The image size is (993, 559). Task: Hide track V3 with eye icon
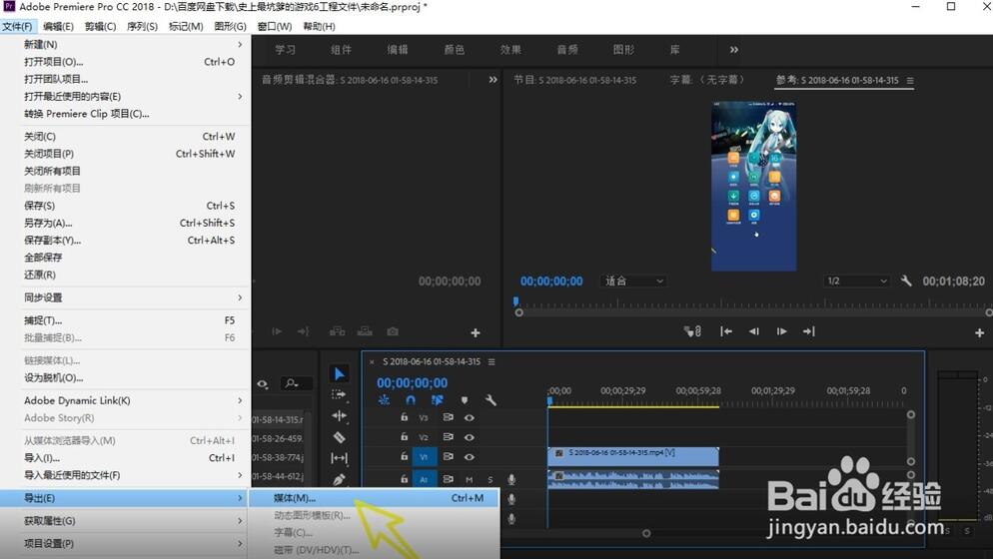[x=469, y=417]
